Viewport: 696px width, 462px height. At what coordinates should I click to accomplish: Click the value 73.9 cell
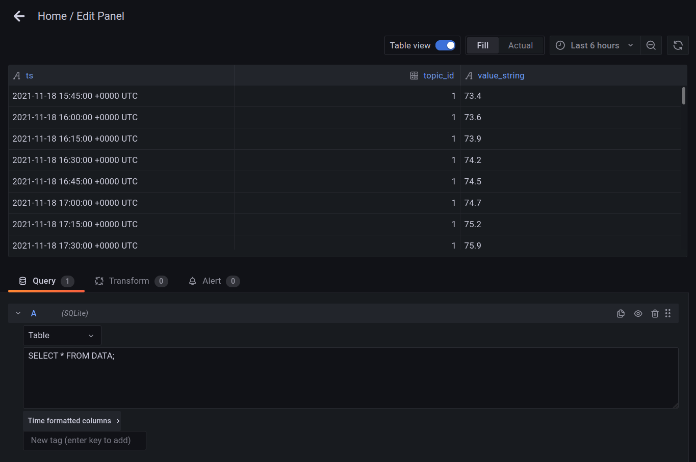570,139
